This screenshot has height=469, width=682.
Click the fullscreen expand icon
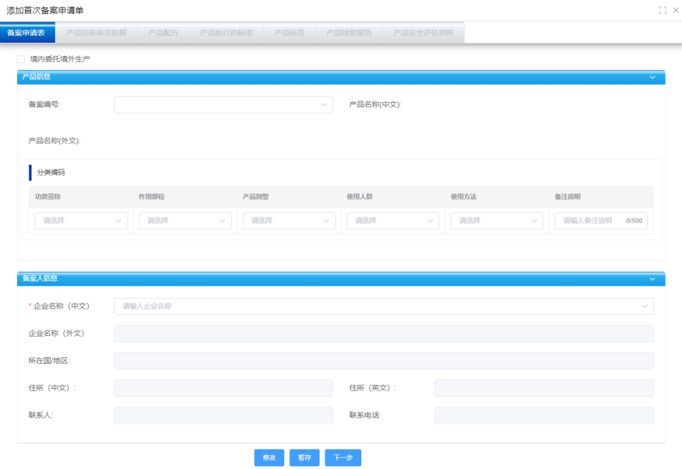662,10
